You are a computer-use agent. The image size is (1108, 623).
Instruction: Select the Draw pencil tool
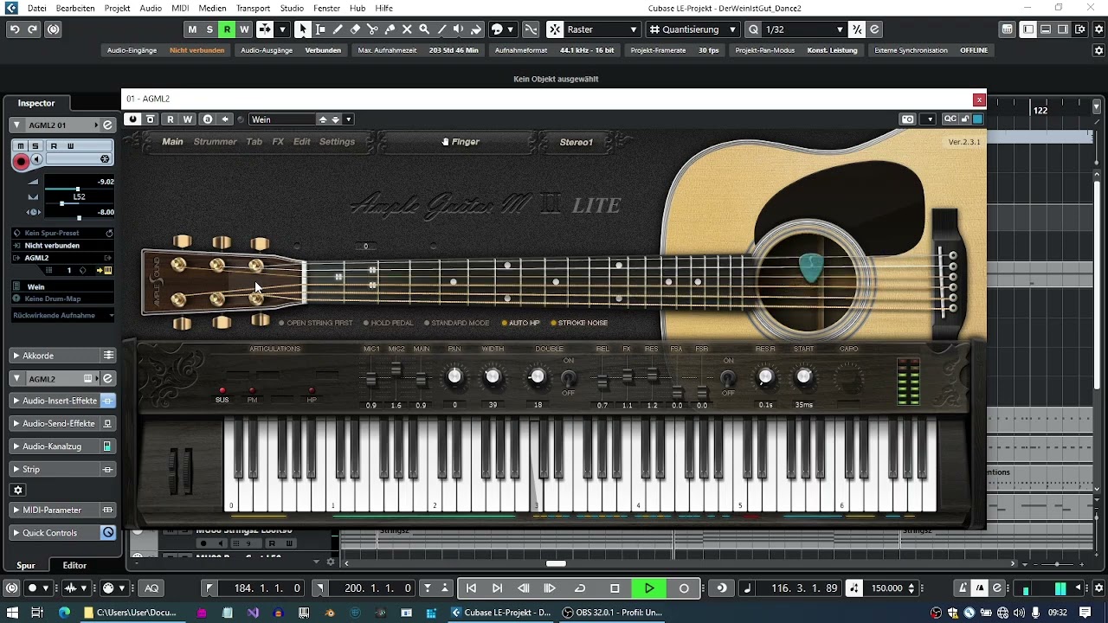click(338, 29)
